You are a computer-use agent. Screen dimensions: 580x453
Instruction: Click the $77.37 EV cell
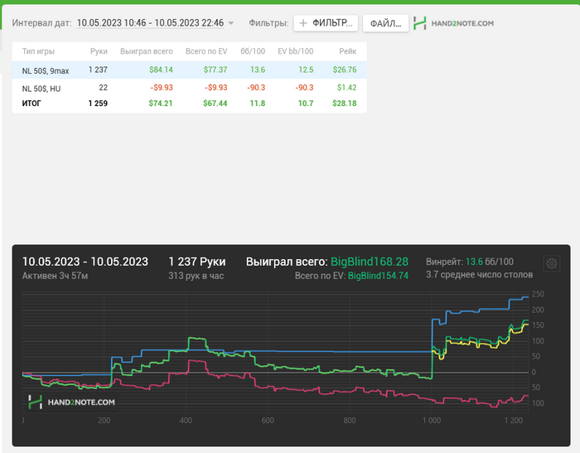tap(215, 70)
